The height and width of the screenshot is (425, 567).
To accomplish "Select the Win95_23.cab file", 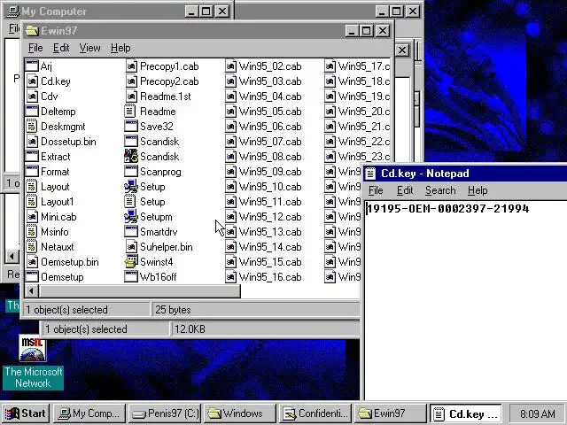I will point(357,157).
